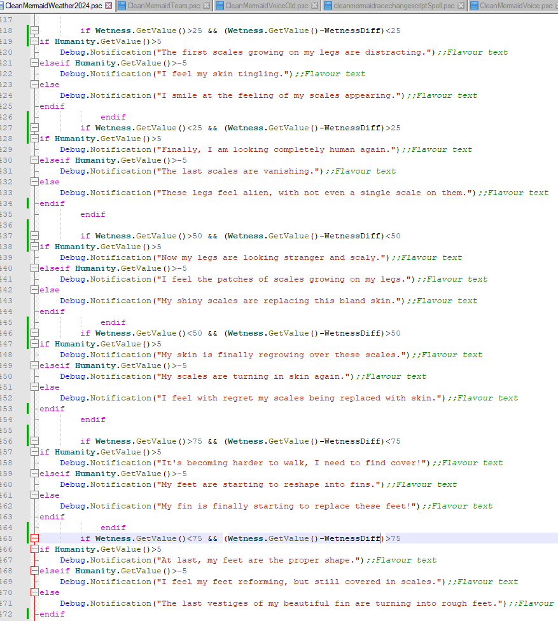This screenshot has height=621, width=558.
Task: Click the endif keyword on line 454
Action: tap(93, 420)
